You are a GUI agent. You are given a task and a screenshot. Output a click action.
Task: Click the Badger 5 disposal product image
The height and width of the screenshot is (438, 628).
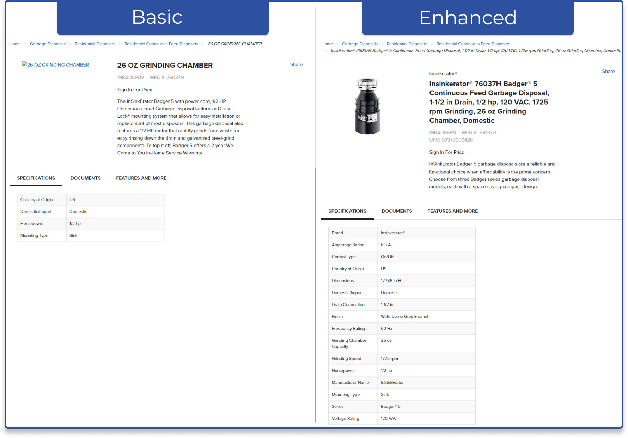coord(367,106)
